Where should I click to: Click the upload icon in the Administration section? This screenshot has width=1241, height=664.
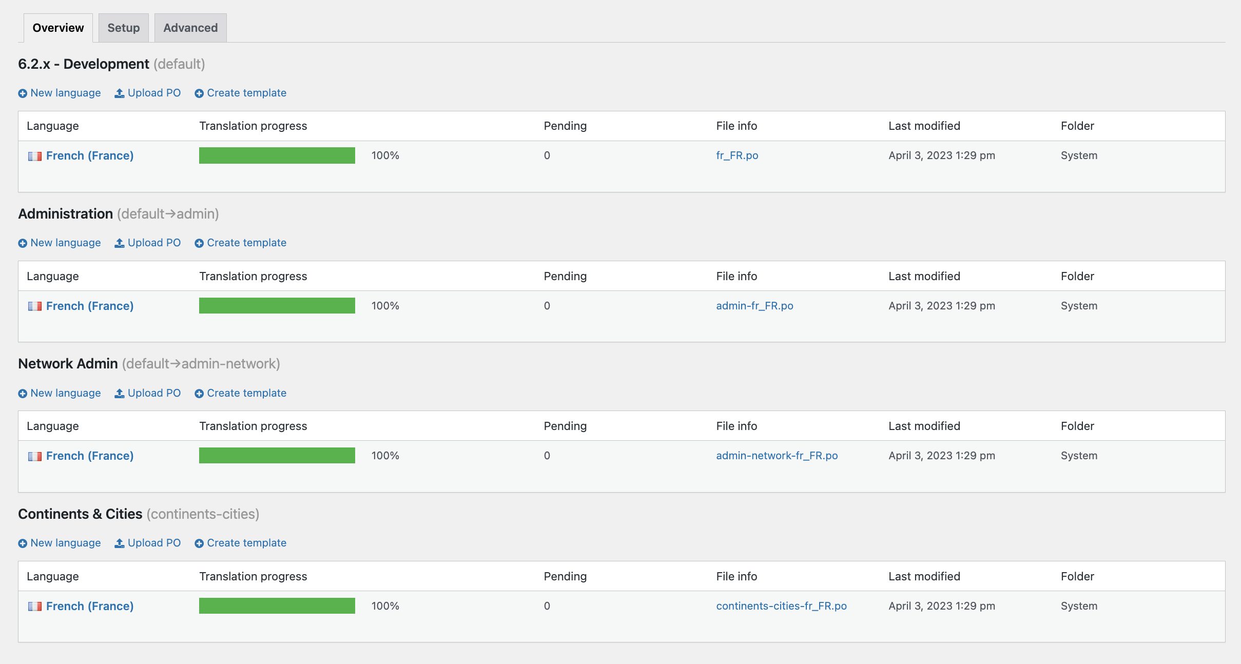tap(119, 243)
